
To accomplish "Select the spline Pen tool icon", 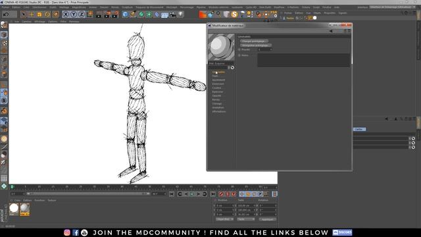I will (133, 14).
